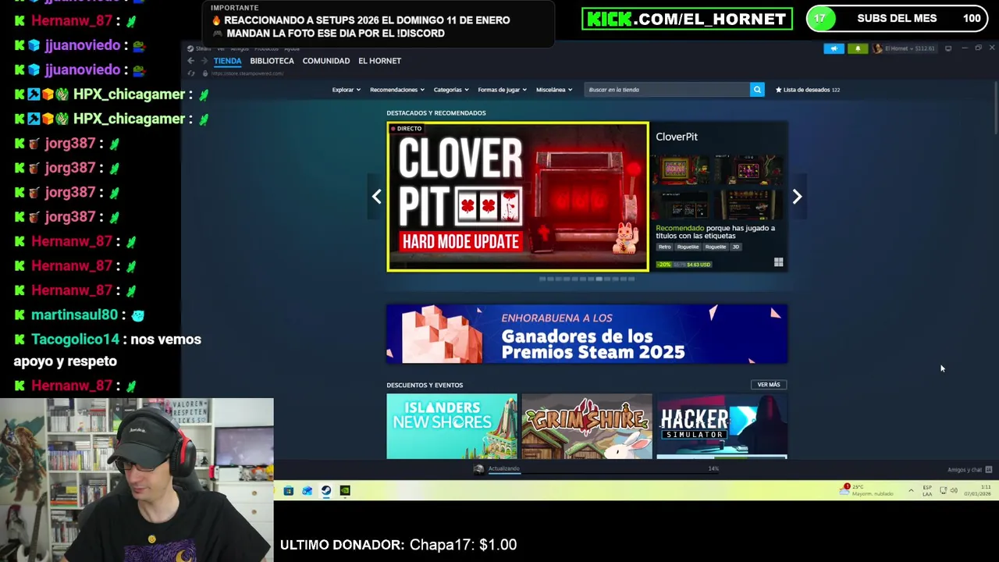Viewport: 999px width, 562px height.
Task: Show hidden tray icons chevron
Action: tap(911, 491)
